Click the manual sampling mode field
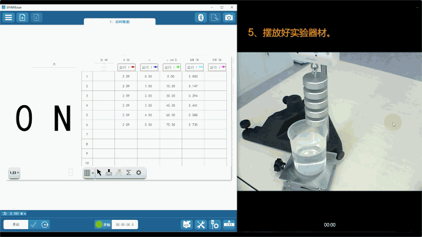 pyautogui.click(x=16, y=224)
